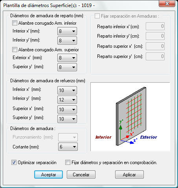Close the Plantilla de diámetros dialog
Screen dimensions: 178x188
pos(167,4)
